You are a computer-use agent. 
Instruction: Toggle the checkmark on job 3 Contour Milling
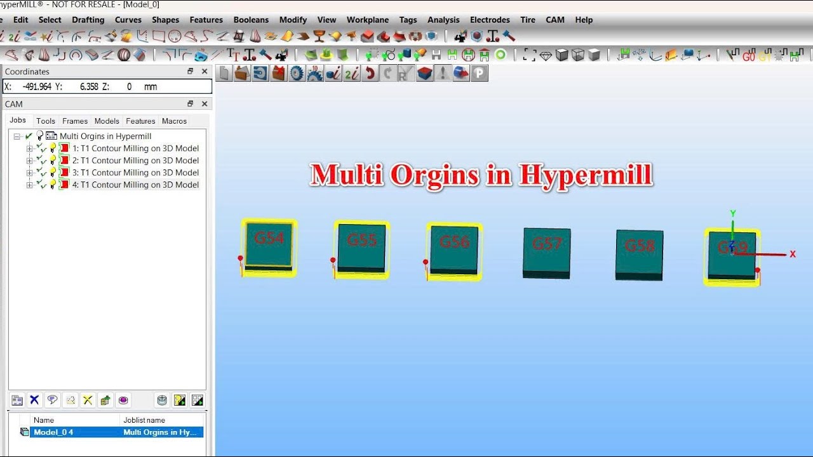click(x=41, y=173)
